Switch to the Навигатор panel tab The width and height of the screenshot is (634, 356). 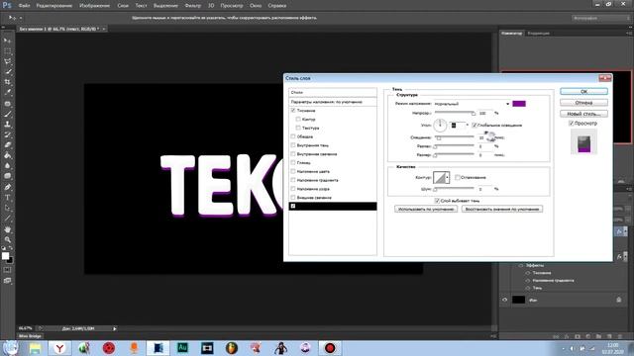[x=512, y=33]
